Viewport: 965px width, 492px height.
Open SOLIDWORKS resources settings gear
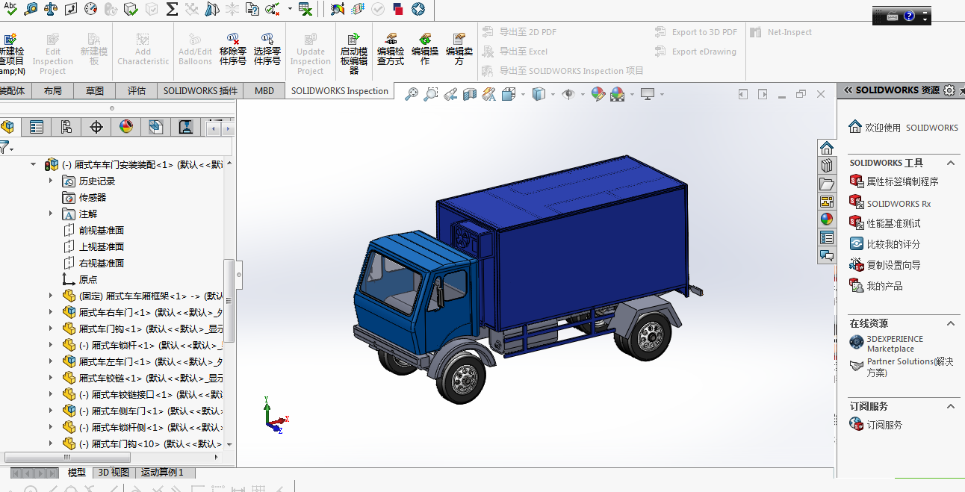(949, 90)
